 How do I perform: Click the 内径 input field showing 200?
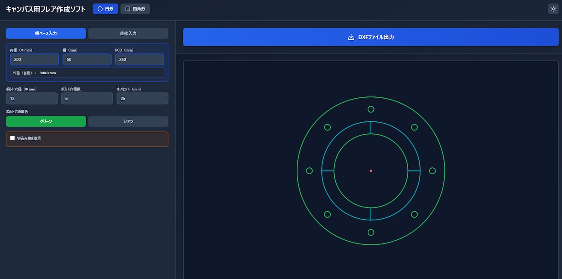coord(35,59)
